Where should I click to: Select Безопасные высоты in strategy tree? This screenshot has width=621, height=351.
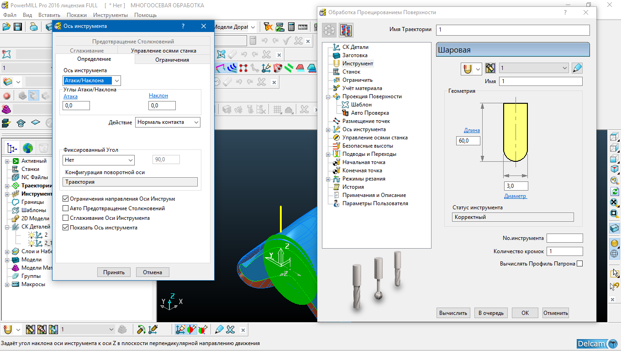pyautogui.click(x=368, y=146)
